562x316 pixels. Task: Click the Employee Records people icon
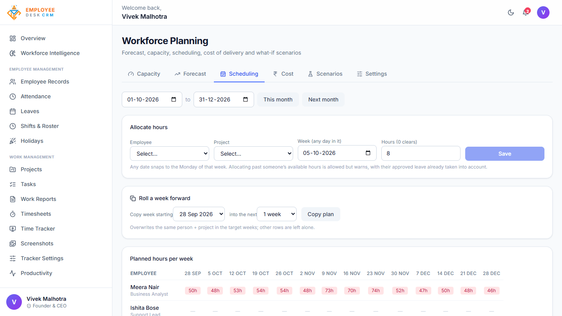13,82
